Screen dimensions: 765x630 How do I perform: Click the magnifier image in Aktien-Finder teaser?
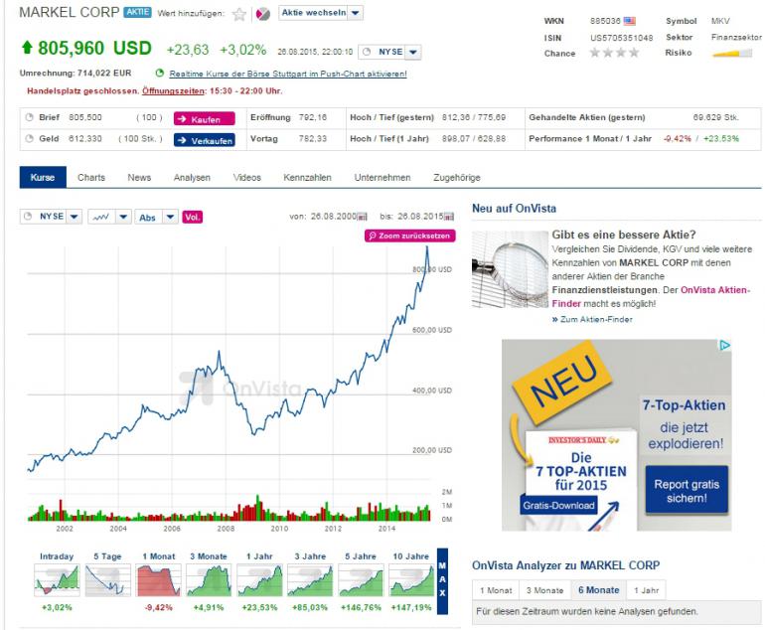(508, 277)
